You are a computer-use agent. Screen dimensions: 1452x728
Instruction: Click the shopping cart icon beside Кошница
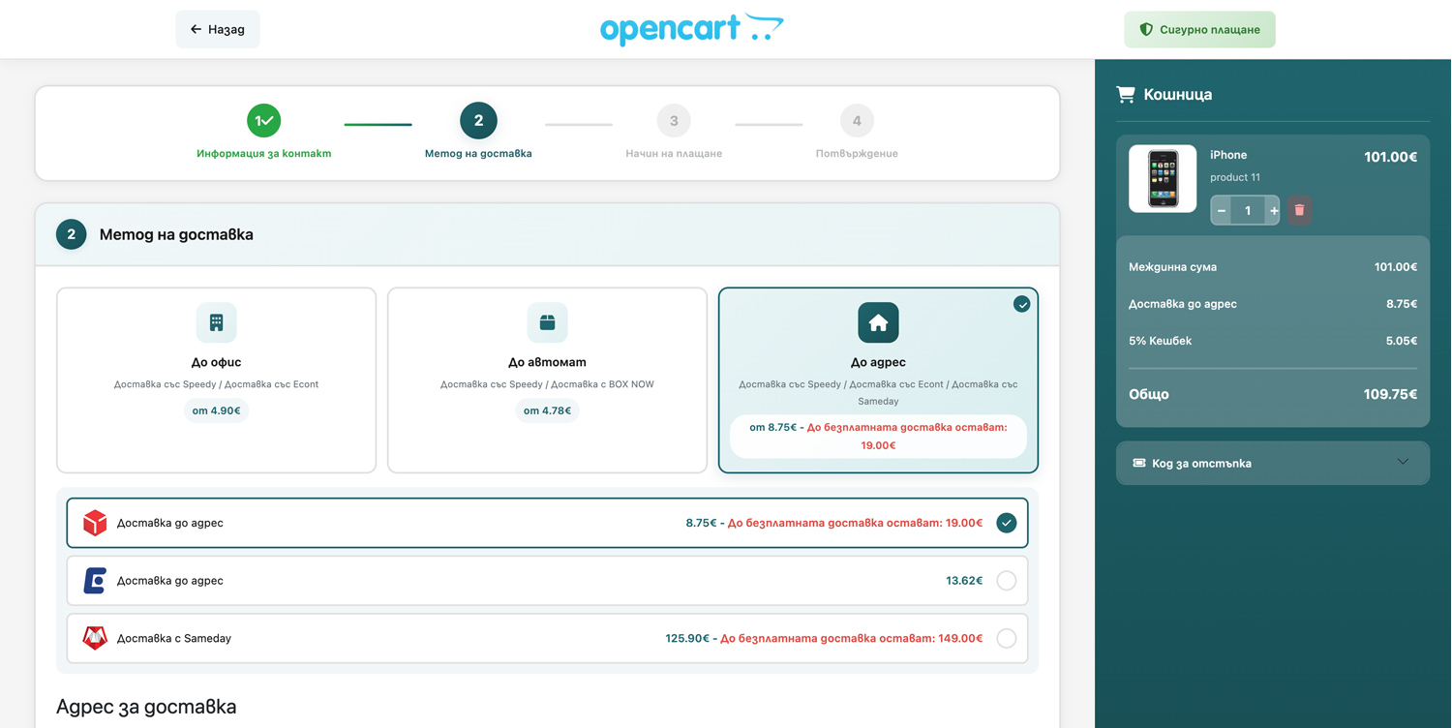[1125, 94]
